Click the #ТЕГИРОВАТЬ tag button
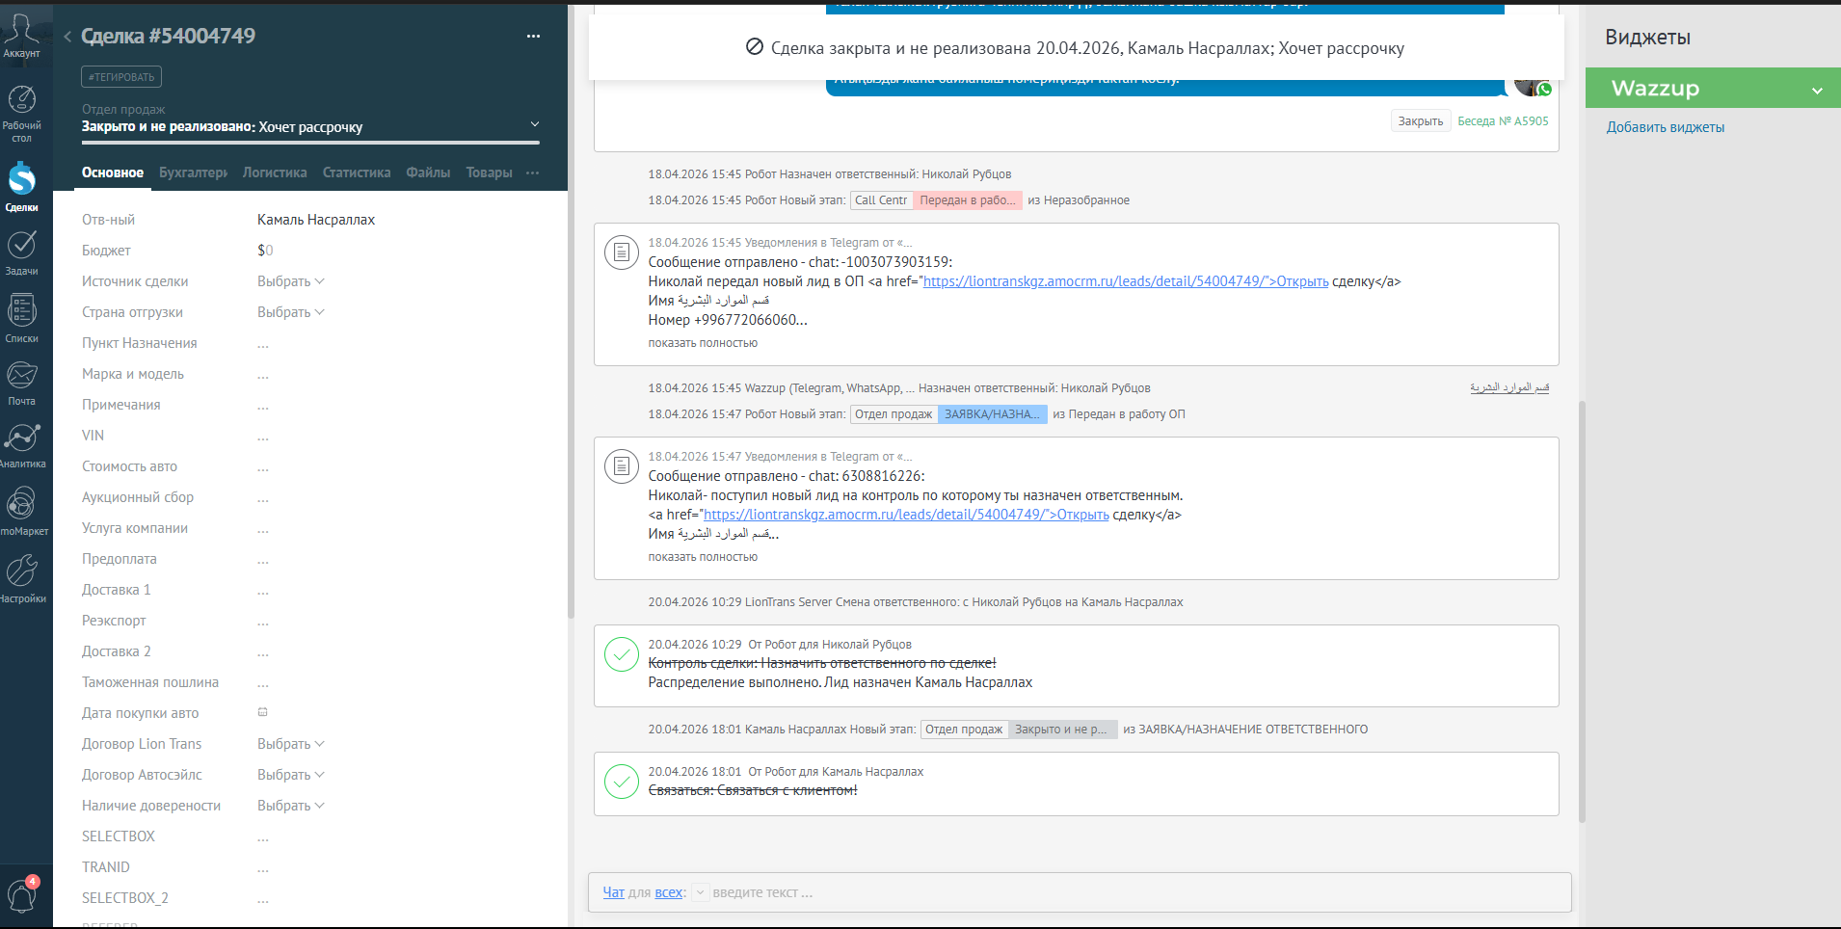 121,77
